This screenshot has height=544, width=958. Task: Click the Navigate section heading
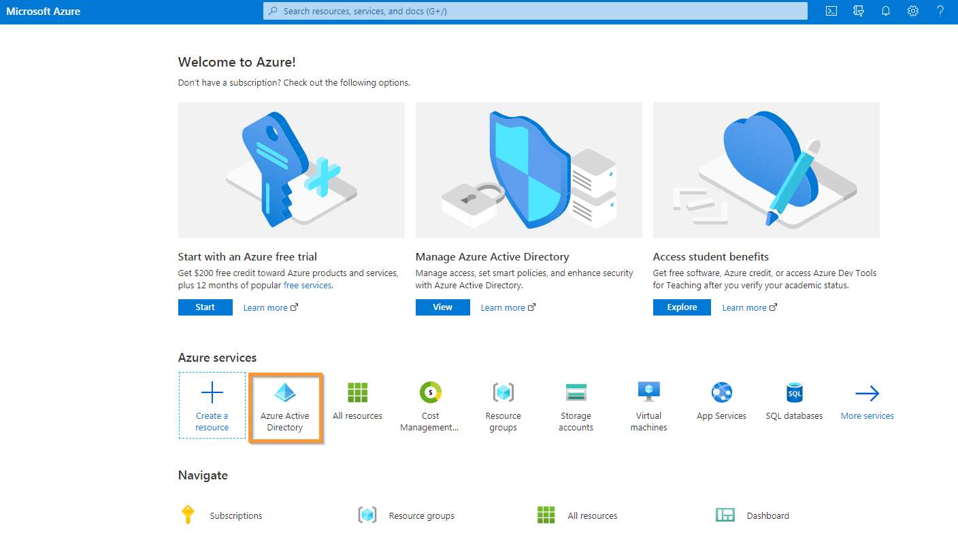pyautogui.click(x=203, y=475)
